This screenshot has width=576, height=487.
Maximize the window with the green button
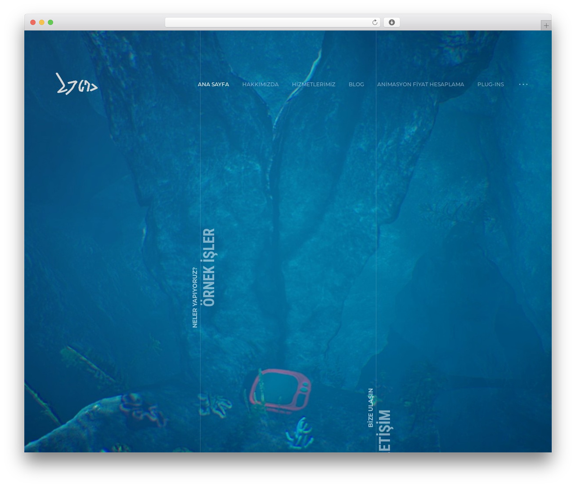50,22
